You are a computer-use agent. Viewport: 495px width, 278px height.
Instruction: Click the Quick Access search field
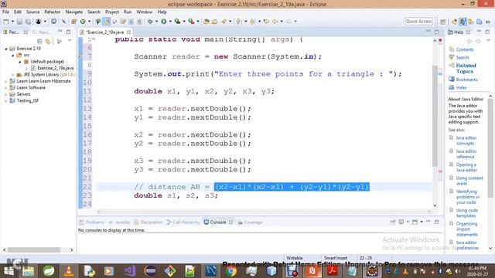[x=418, y=21]
